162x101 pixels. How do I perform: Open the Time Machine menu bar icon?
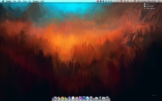coord(125,1)
